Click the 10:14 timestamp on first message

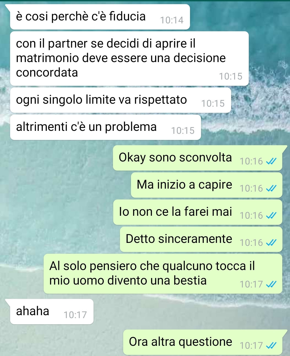(172, 20)
